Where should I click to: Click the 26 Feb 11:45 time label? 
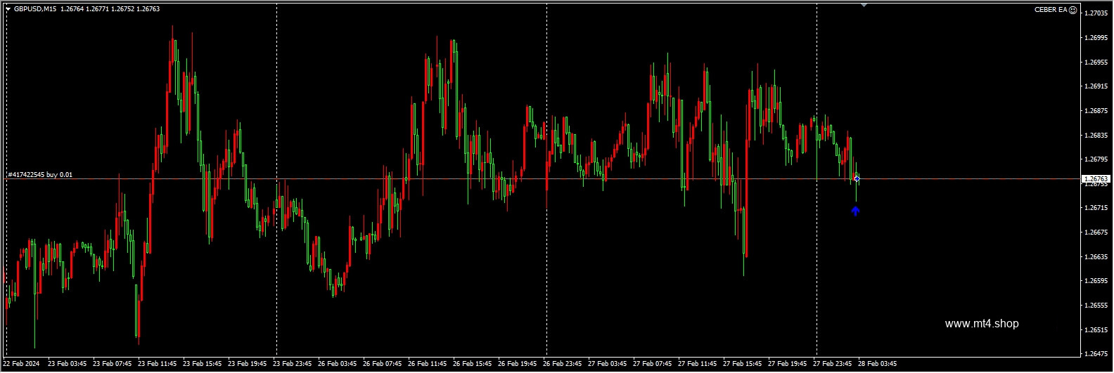[x=428, y=364]
